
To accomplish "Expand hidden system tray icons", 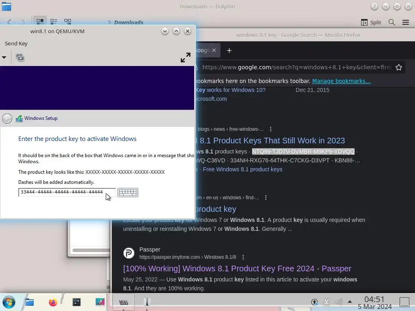I will pos(350,301).
